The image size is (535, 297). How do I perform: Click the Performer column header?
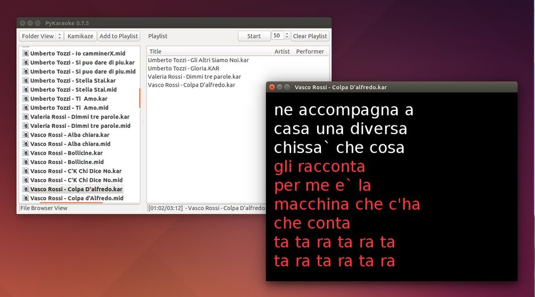tap(310, 52)
